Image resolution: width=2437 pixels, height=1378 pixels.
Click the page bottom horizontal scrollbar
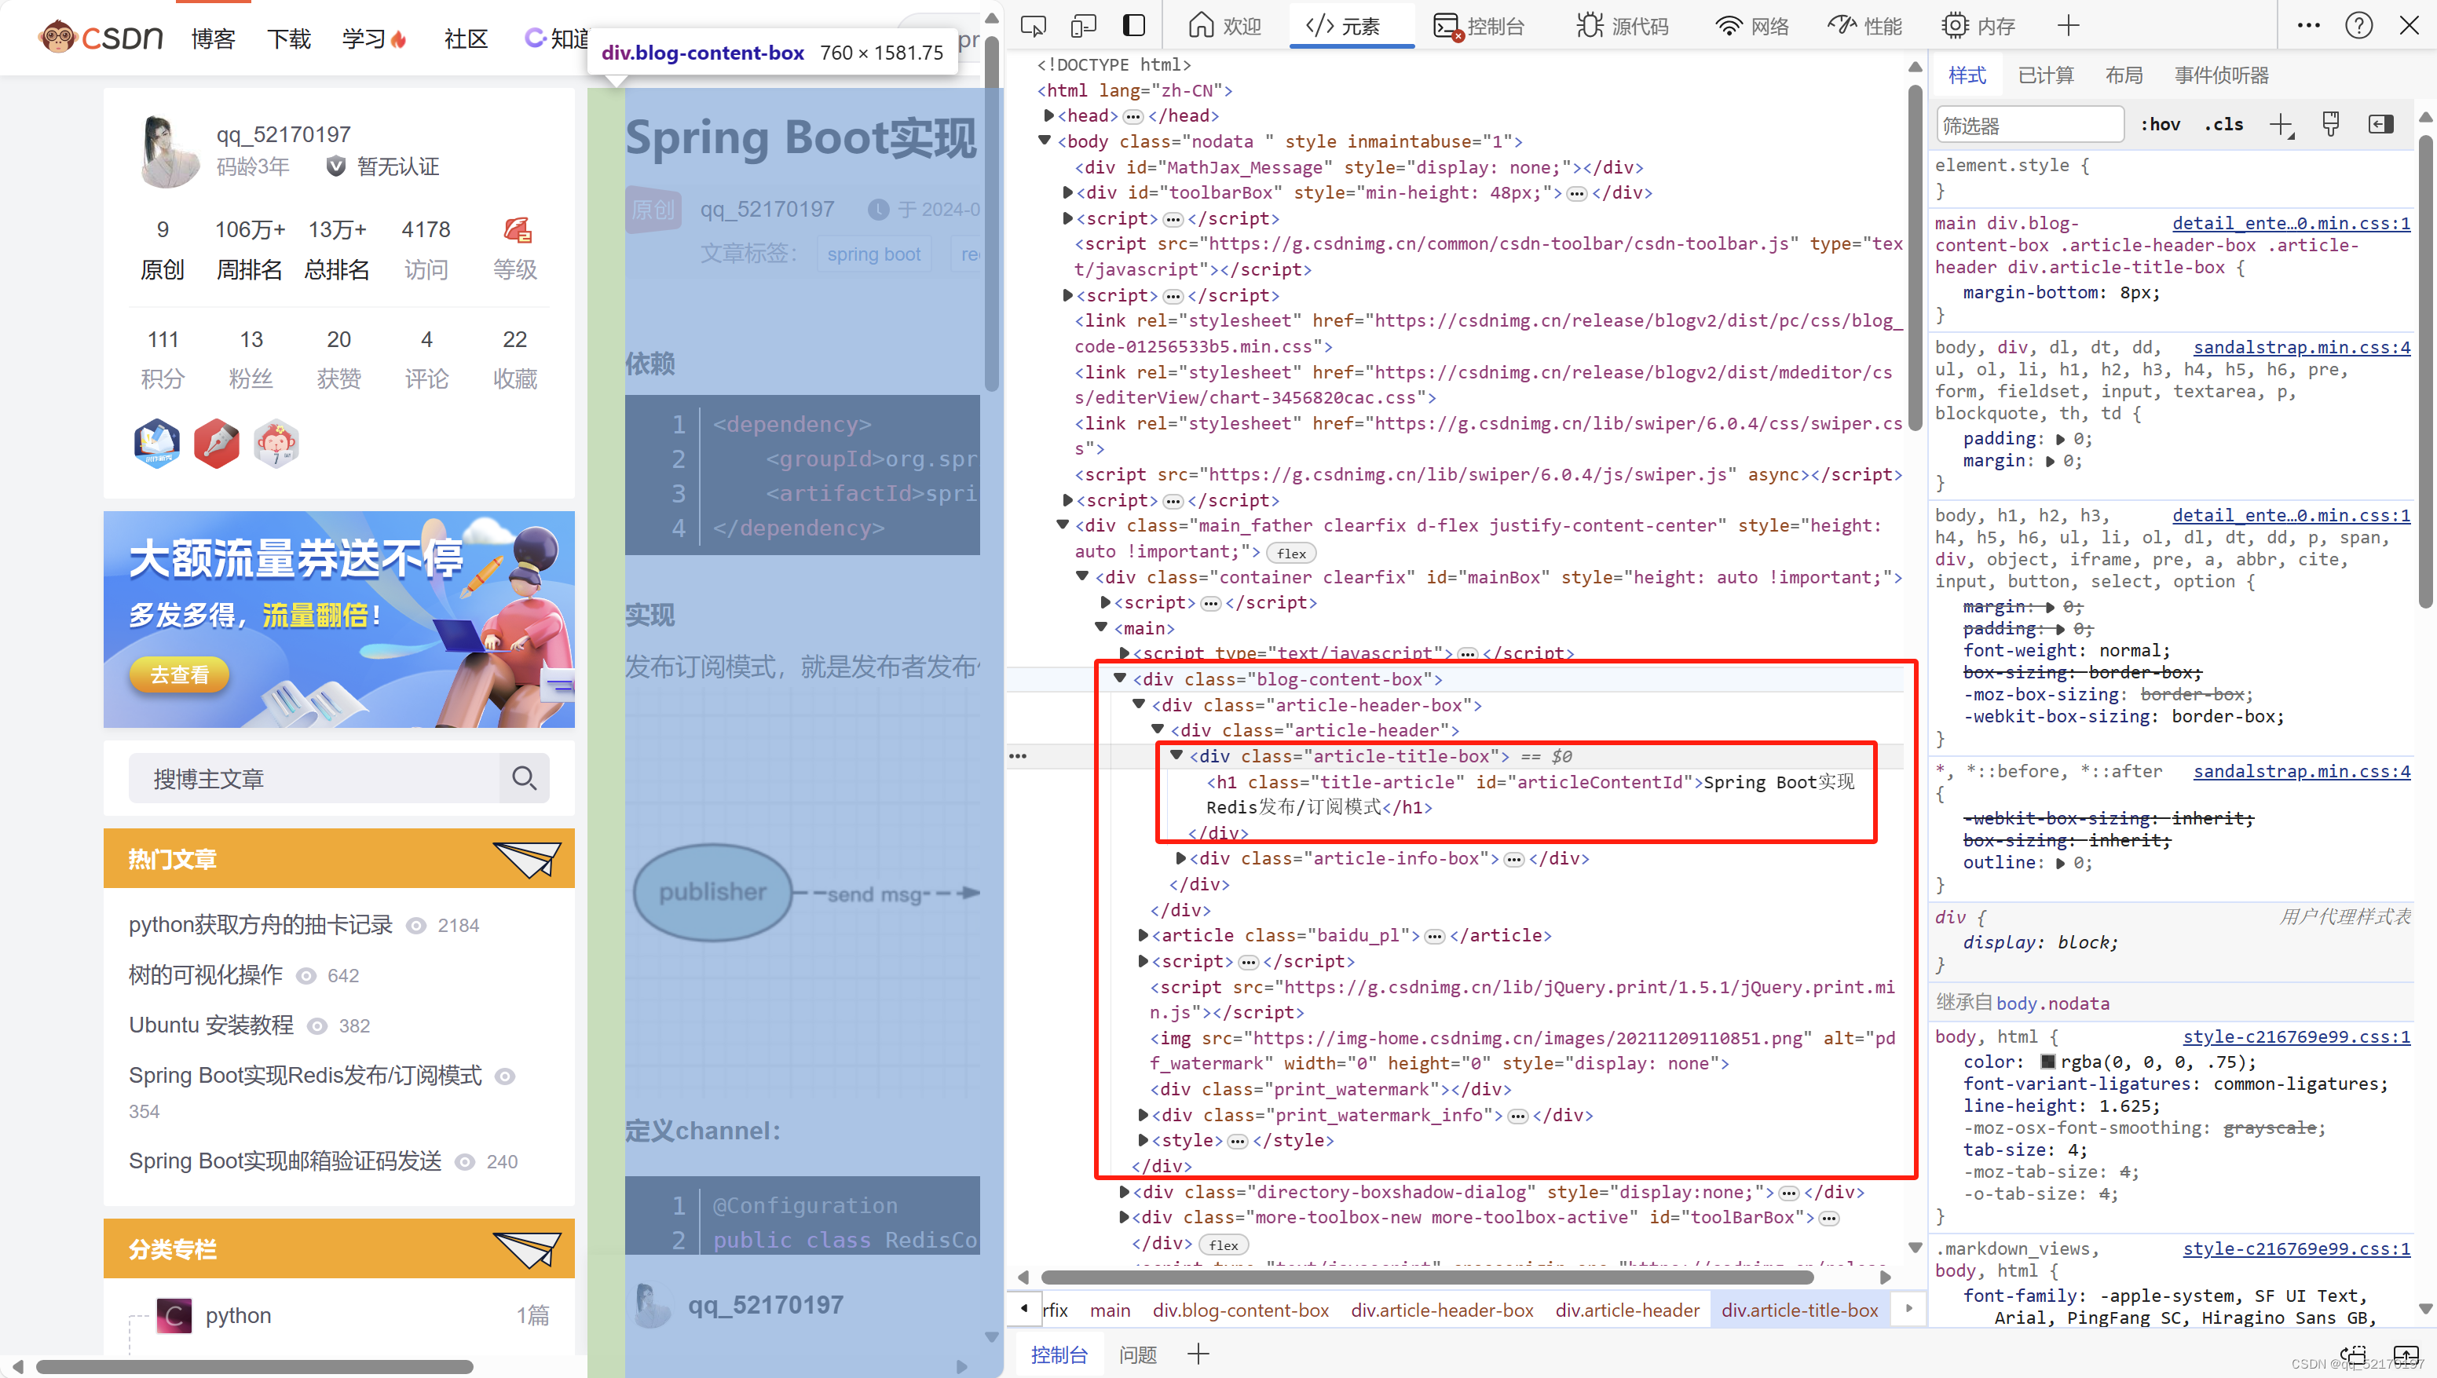point(254,1367)
